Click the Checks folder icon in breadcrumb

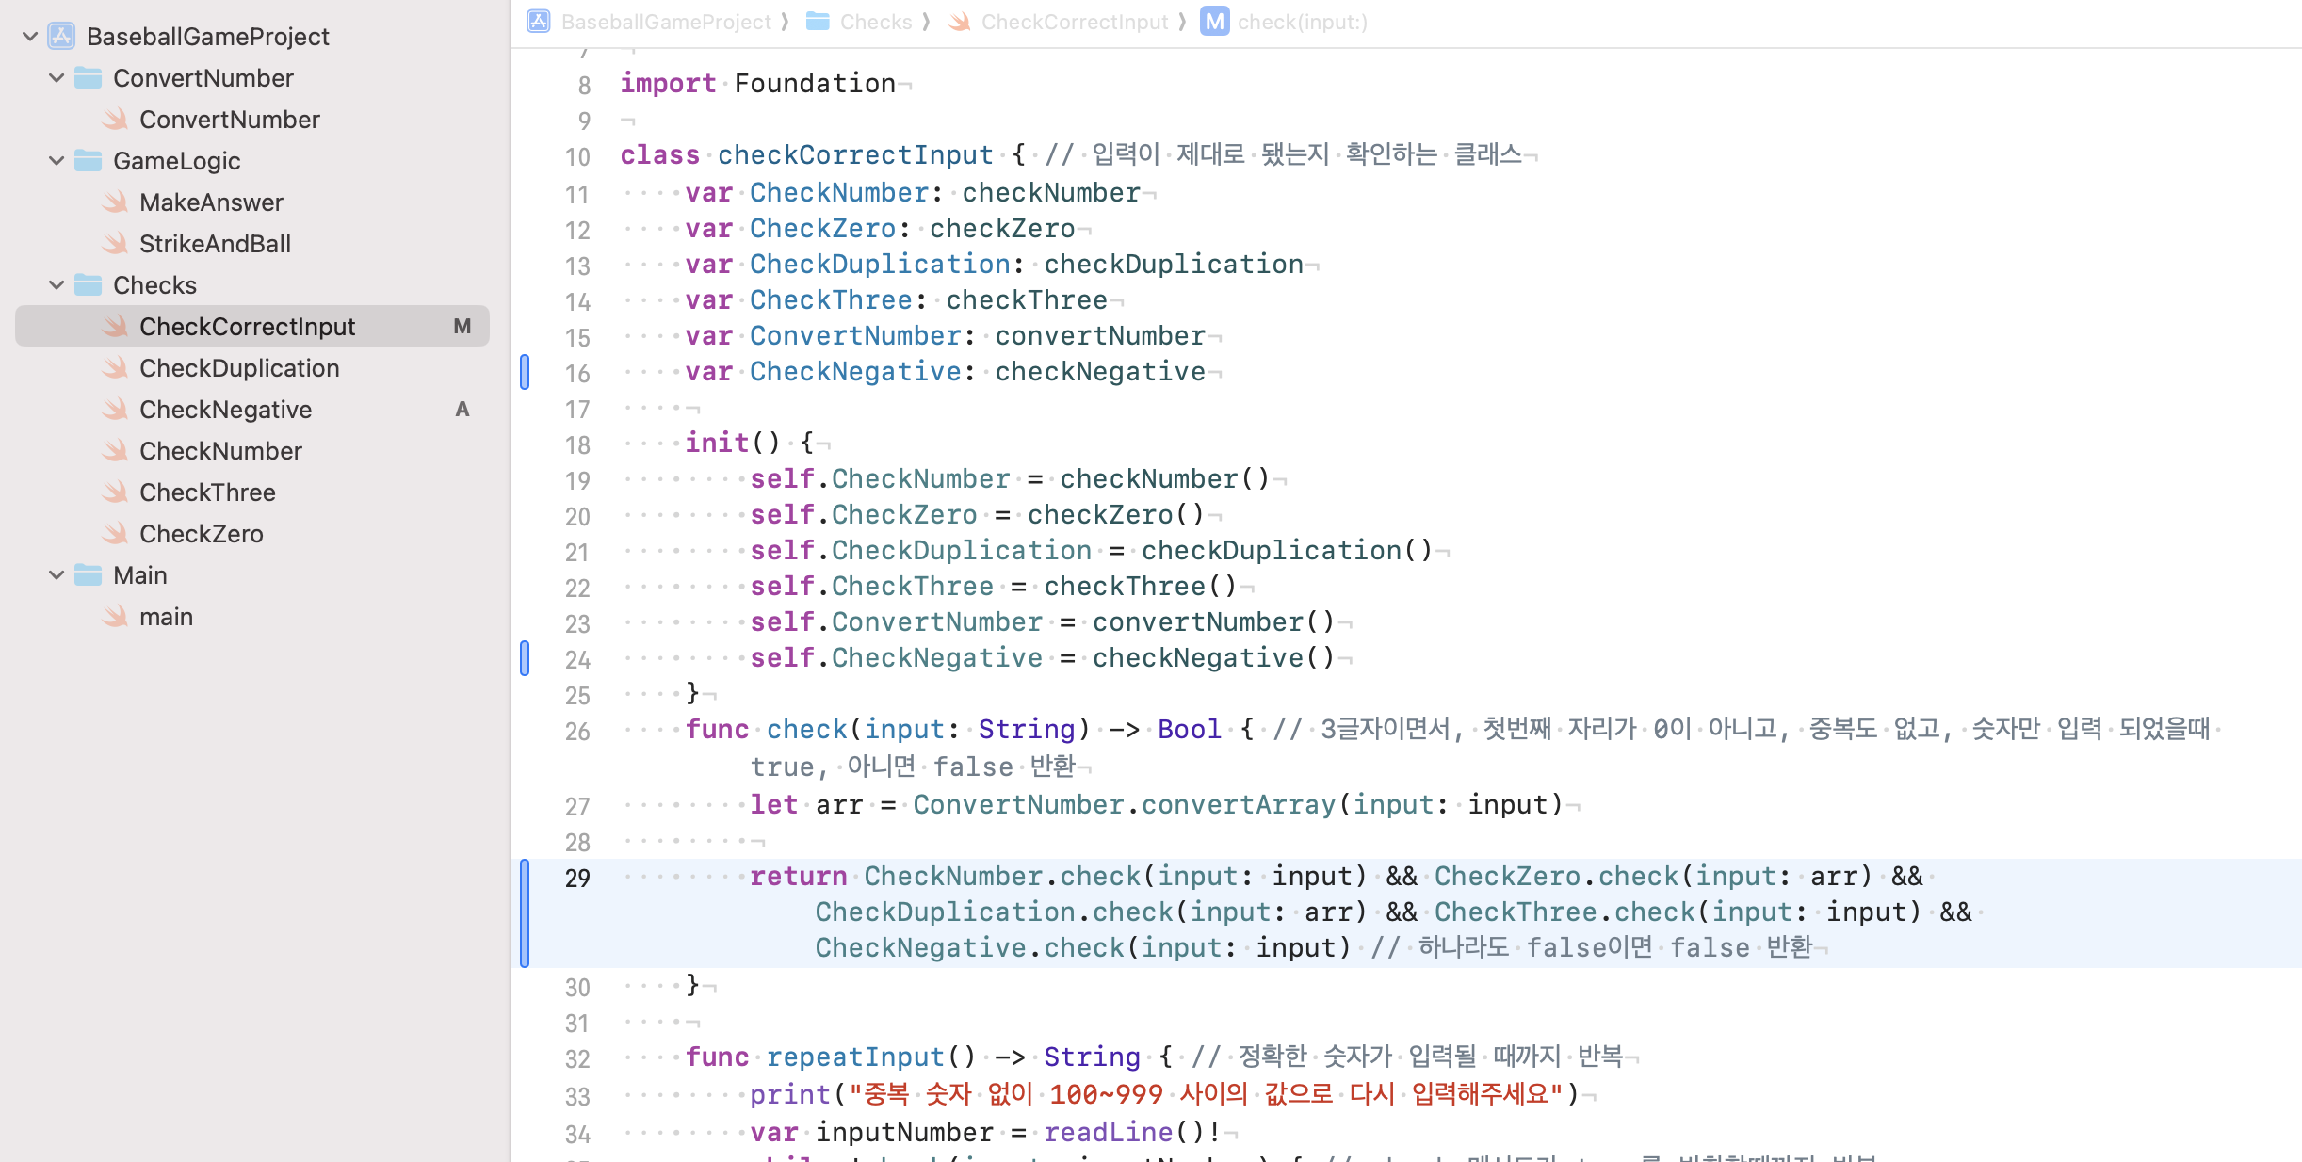point(818,22)
